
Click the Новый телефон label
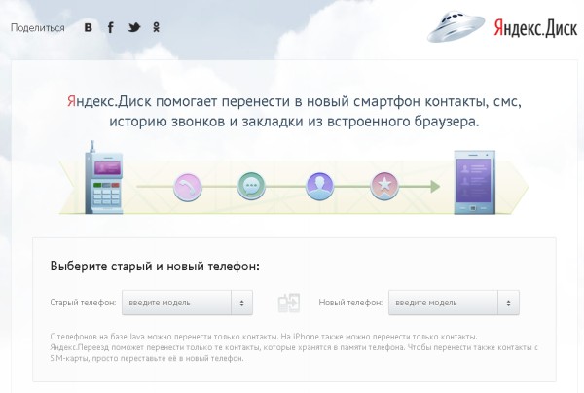pos(350,303)
